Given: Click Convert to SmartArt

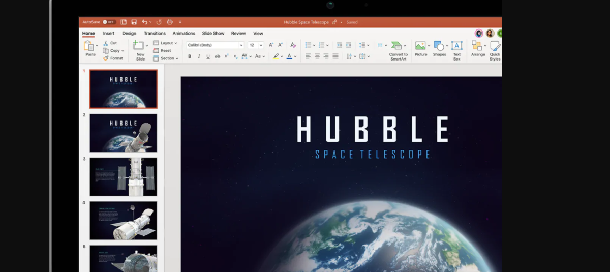Looking at the screenshot, I should [399, 50].
